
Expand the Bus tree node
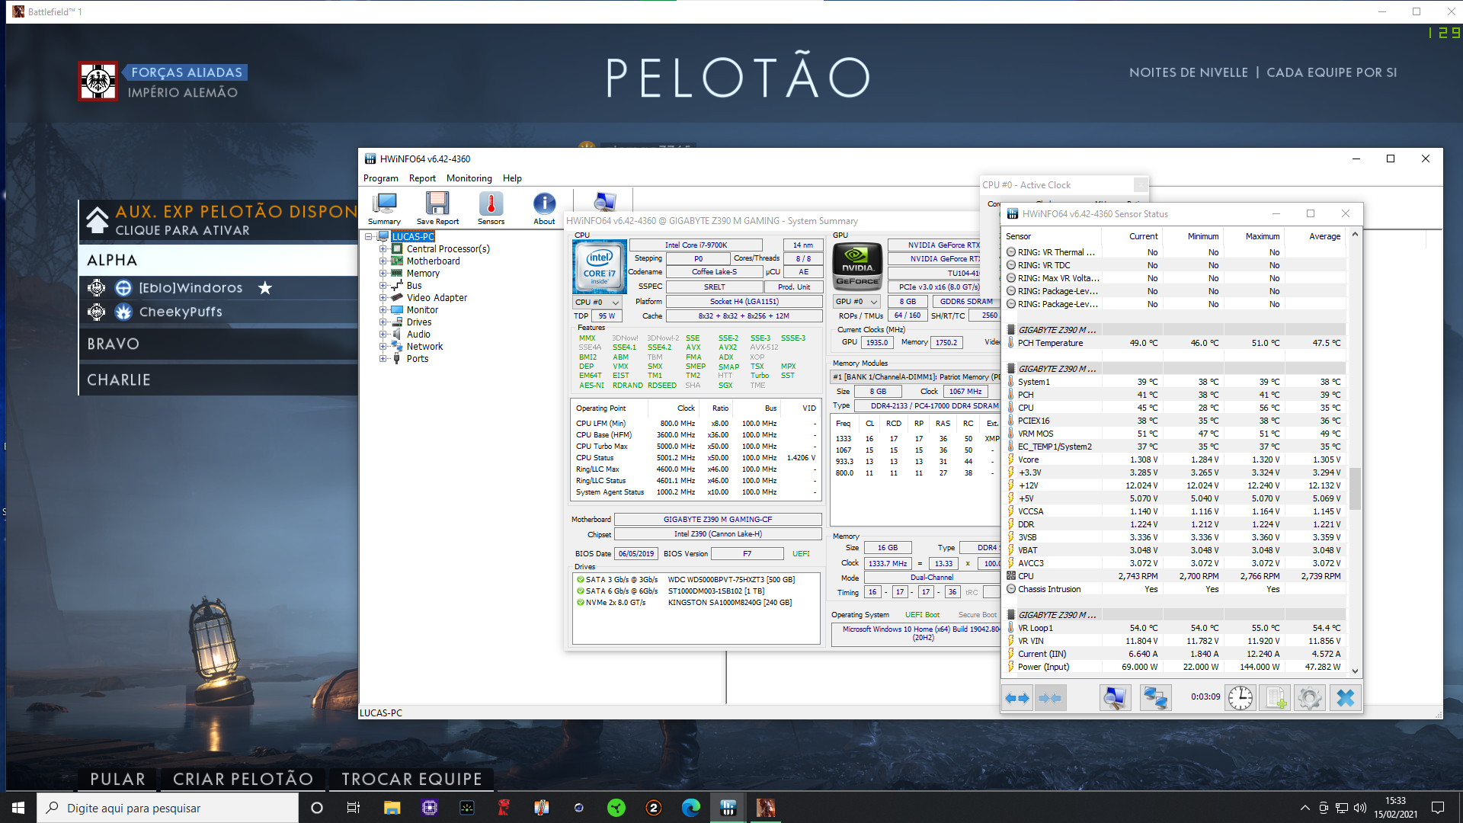pyautogui.click(x=383, y=286)
